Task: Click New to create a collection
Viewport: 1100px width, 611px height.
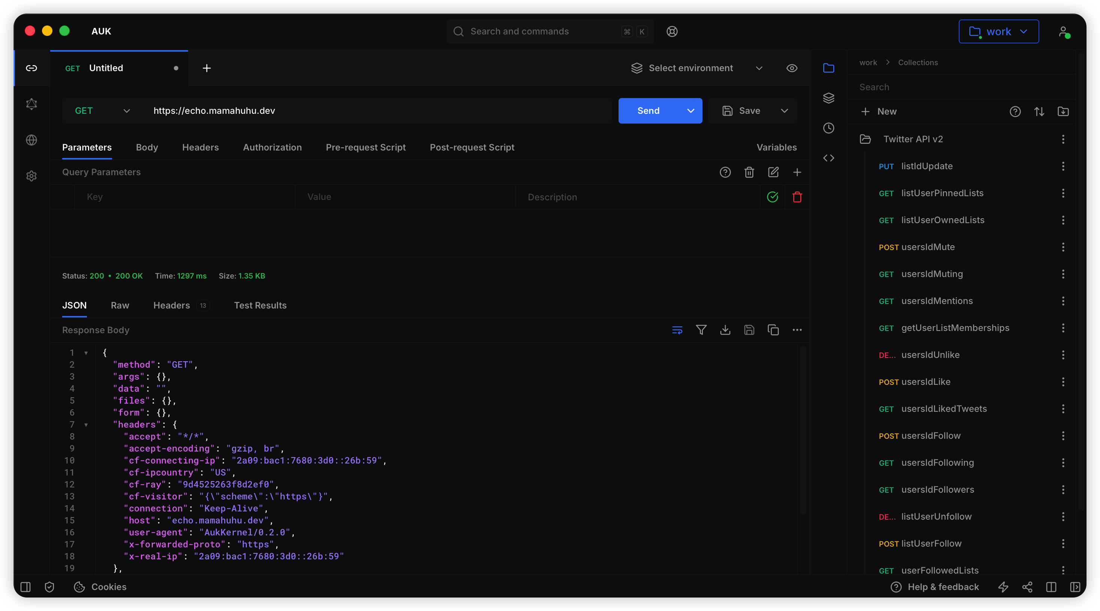Action: [879, 111]
